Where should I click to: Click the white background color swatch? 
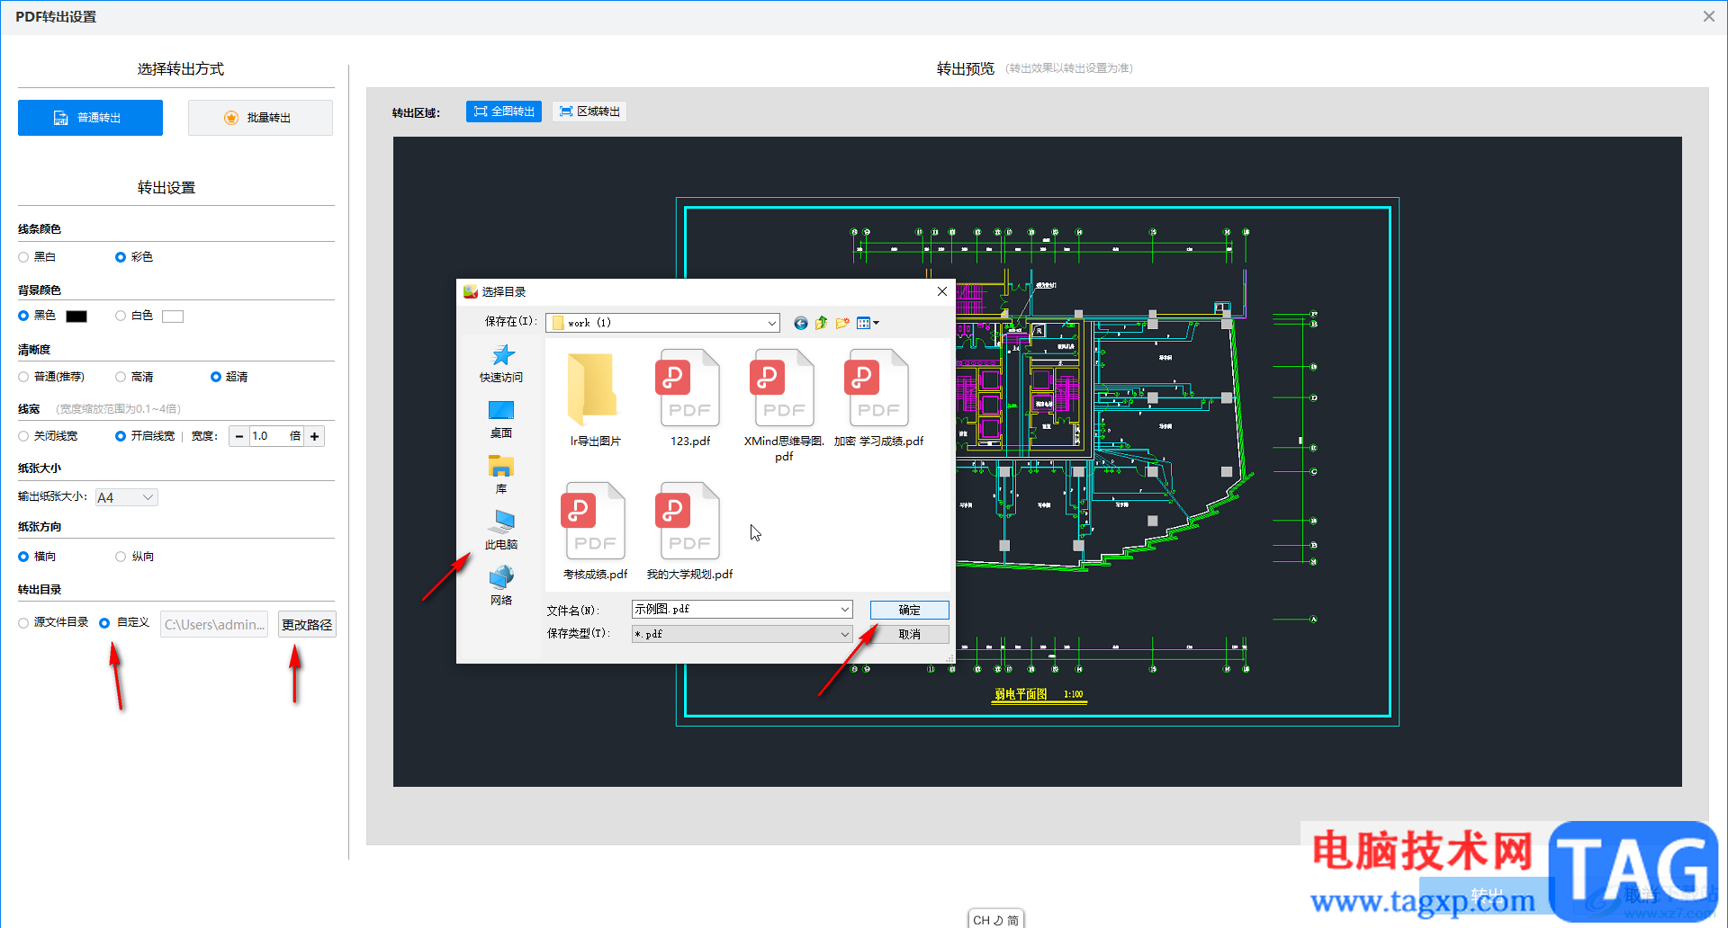[x=173, y=317]
